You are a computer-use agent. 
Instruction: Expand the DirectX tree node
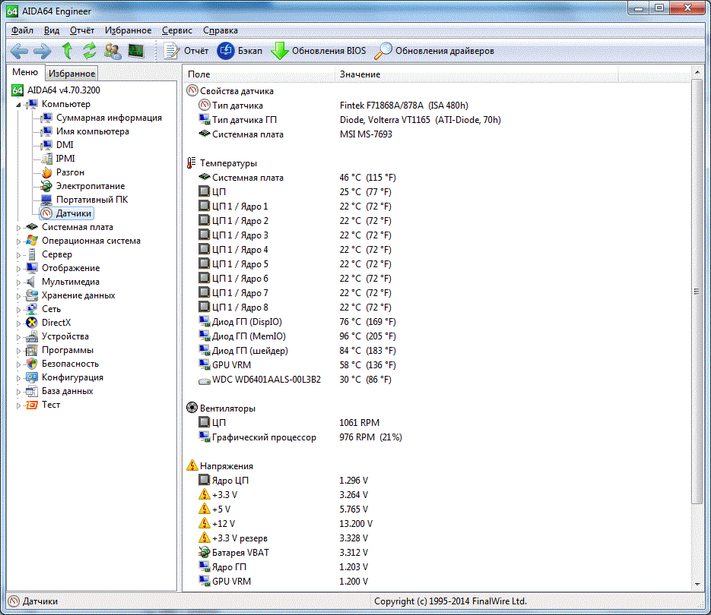(18, 323)
